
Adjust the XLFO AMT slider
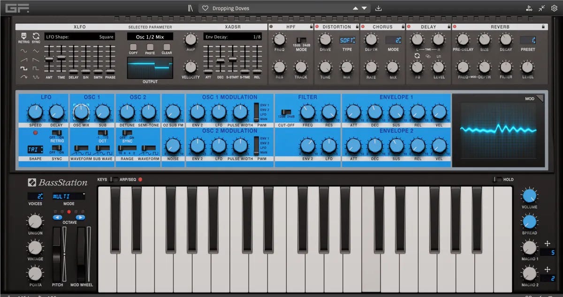coord(48,59)
